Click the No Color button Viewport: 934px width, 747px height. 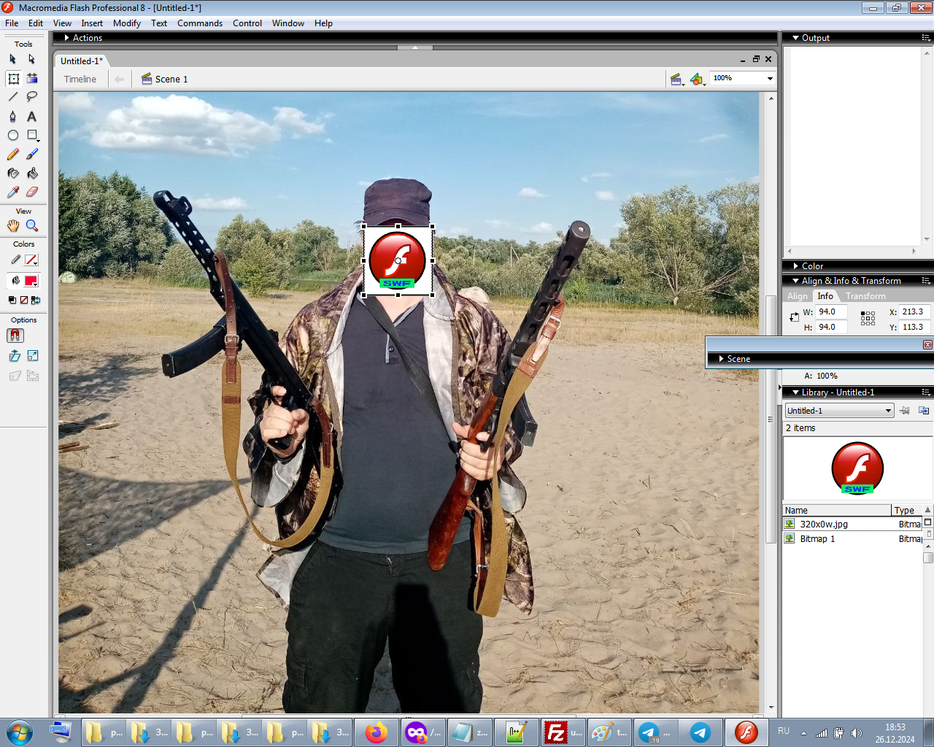coord(24,300)
